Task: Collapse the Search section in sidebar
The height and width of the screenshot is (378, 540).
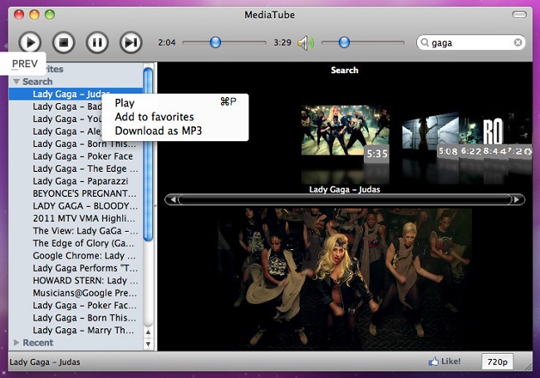Action: pos(16,81)
